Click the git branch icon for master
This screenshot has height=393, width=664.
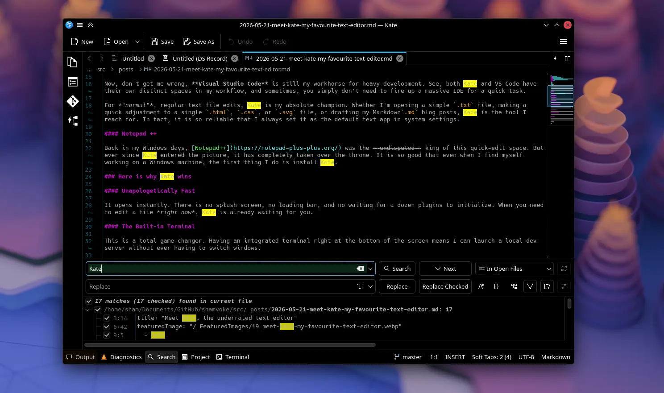[x=397, y=357]
